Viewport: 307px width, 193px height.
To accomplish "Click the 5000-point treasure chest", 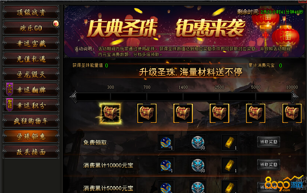I will click(x=255, y=113).
